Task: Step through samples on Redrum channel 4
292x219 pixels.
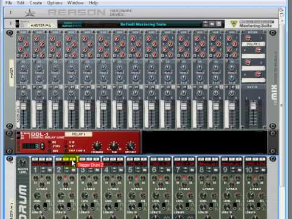Action: pos(114,170)
